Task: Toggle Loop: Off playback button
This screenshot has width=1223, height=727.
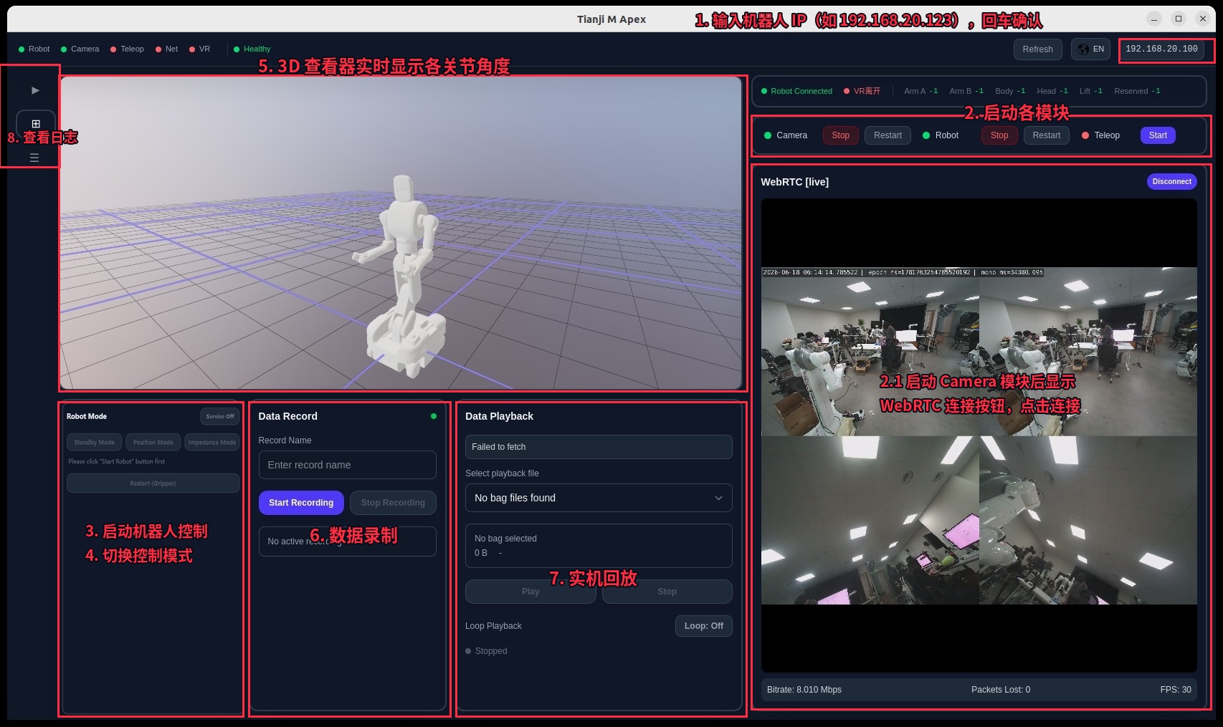Action: coord(703,626)
